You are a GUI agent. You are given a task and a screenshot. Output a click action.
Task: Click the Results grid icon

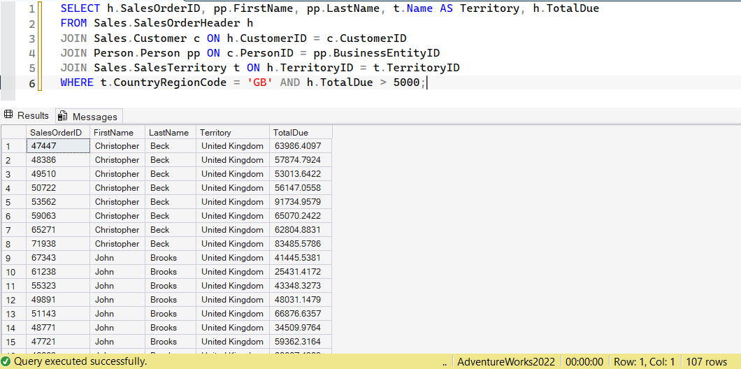[8, 115]
